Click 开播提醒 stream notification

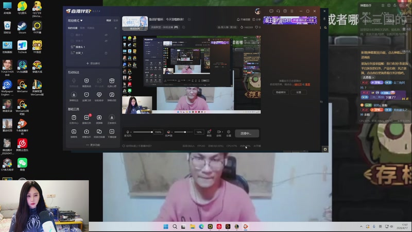point(244,20)
